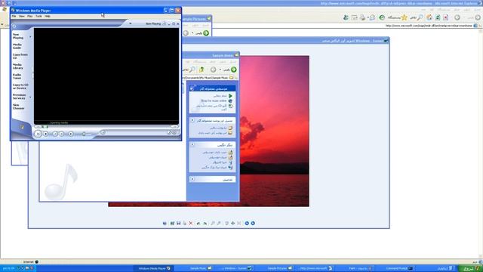Click Favorites star in Internet Explorer toolbar
This screenshot has width=483, height=272.
click(405, 17)
